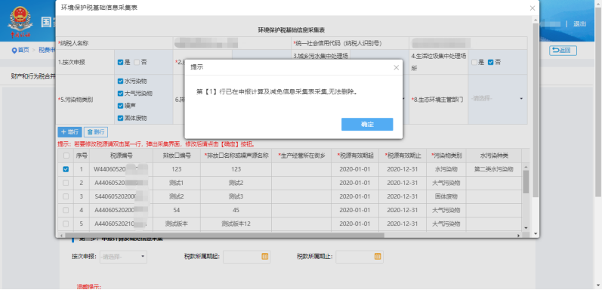602x290 pixels.
Task: Click the table's vertical scrollbar thumb
Action: point(526,182)
